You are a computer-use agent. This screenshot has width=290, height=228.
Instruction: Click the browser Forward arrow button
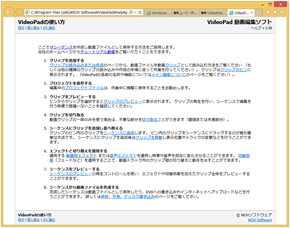point(19,12)
